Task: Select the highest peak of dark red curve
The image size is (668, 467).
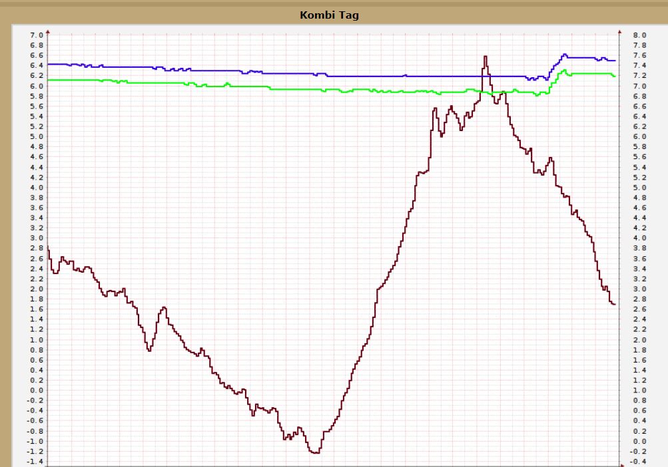Action: click(x=485, y=57)
